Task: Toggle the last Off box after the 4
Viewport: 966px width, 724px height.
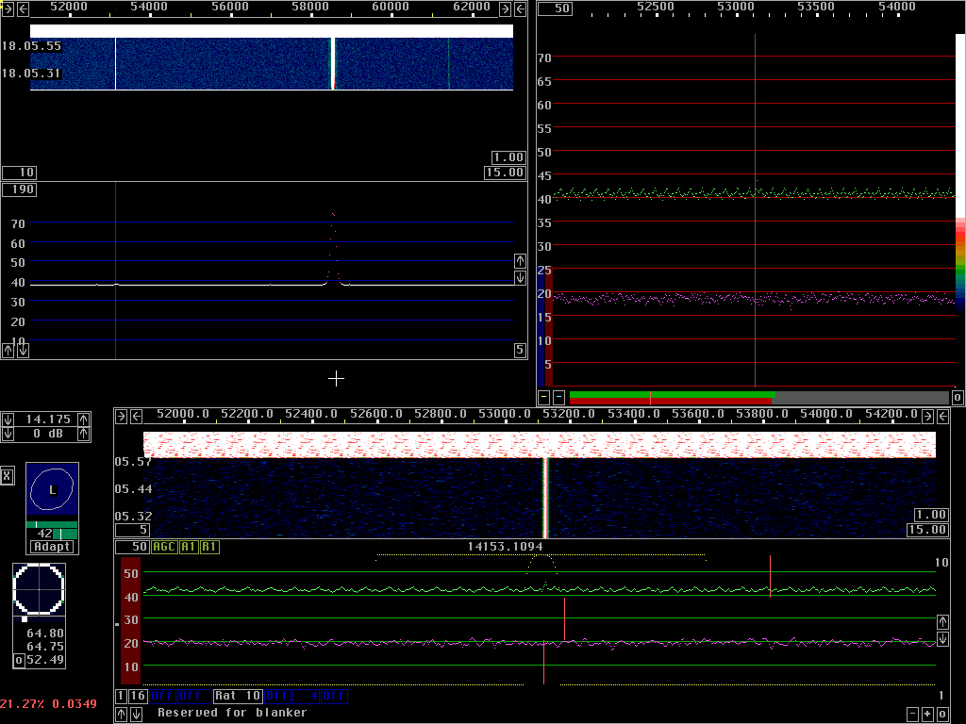Action: pos(334,697)
